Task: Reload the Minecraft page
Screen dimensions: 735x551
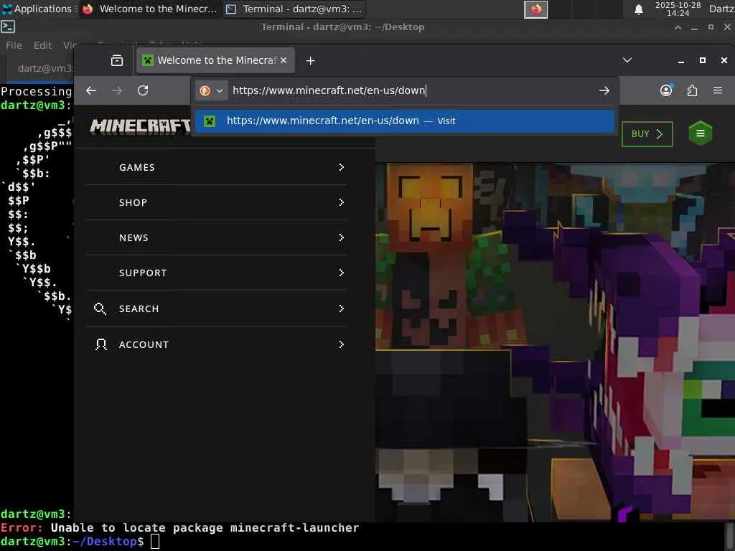Action: [x=143, y=90]
